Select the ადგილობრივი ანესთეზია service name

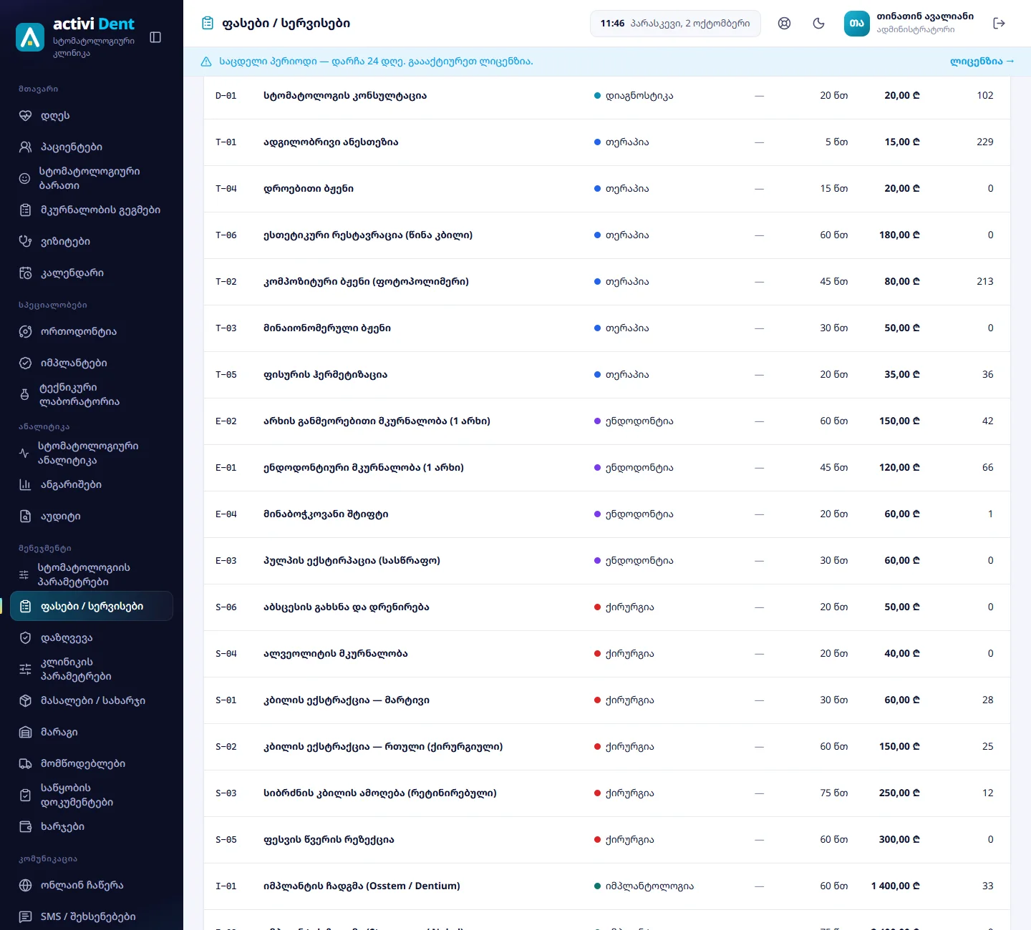[x=331, y=142]
